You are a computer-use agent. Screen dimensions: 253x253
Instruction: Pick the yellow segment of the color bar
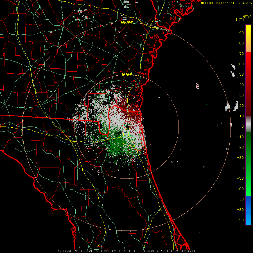(x=248, y=39)
